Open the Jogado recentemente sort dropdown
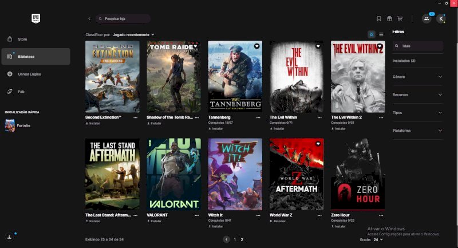This screenshot has width=458, height=248. (133, 35)
